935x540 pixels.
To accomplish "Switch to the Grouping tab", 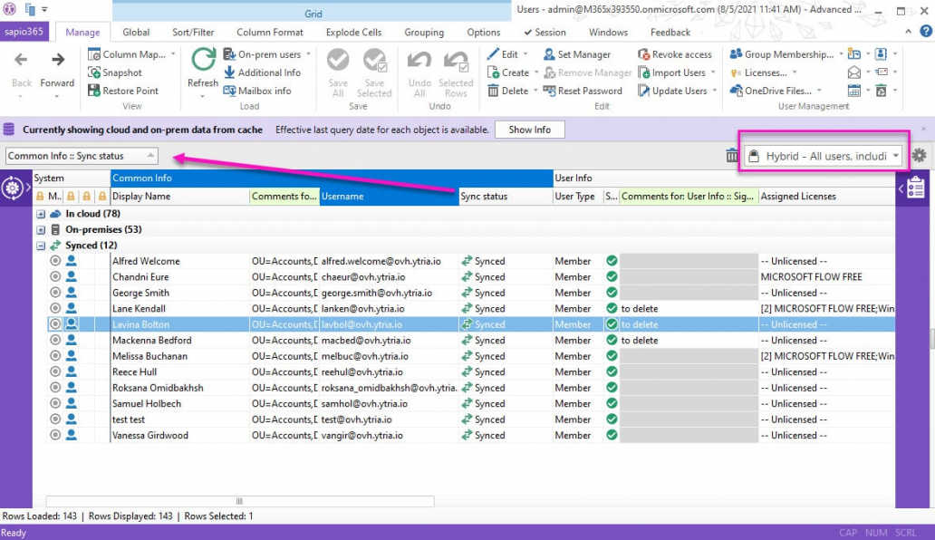I will (x=424, y=33).
